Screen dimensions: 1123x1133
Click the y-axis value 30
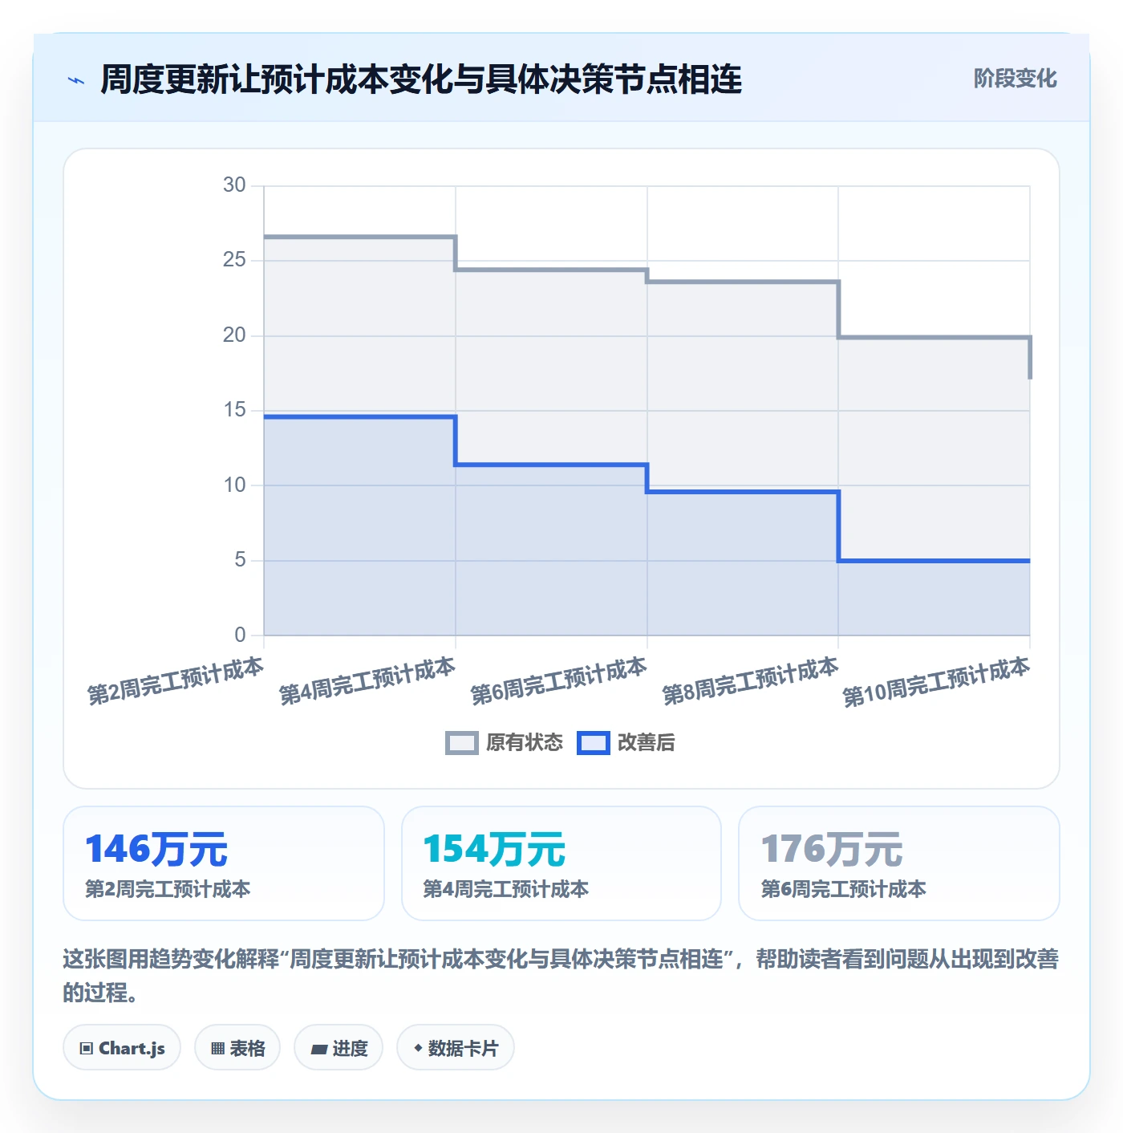click(x=234, y=185)
